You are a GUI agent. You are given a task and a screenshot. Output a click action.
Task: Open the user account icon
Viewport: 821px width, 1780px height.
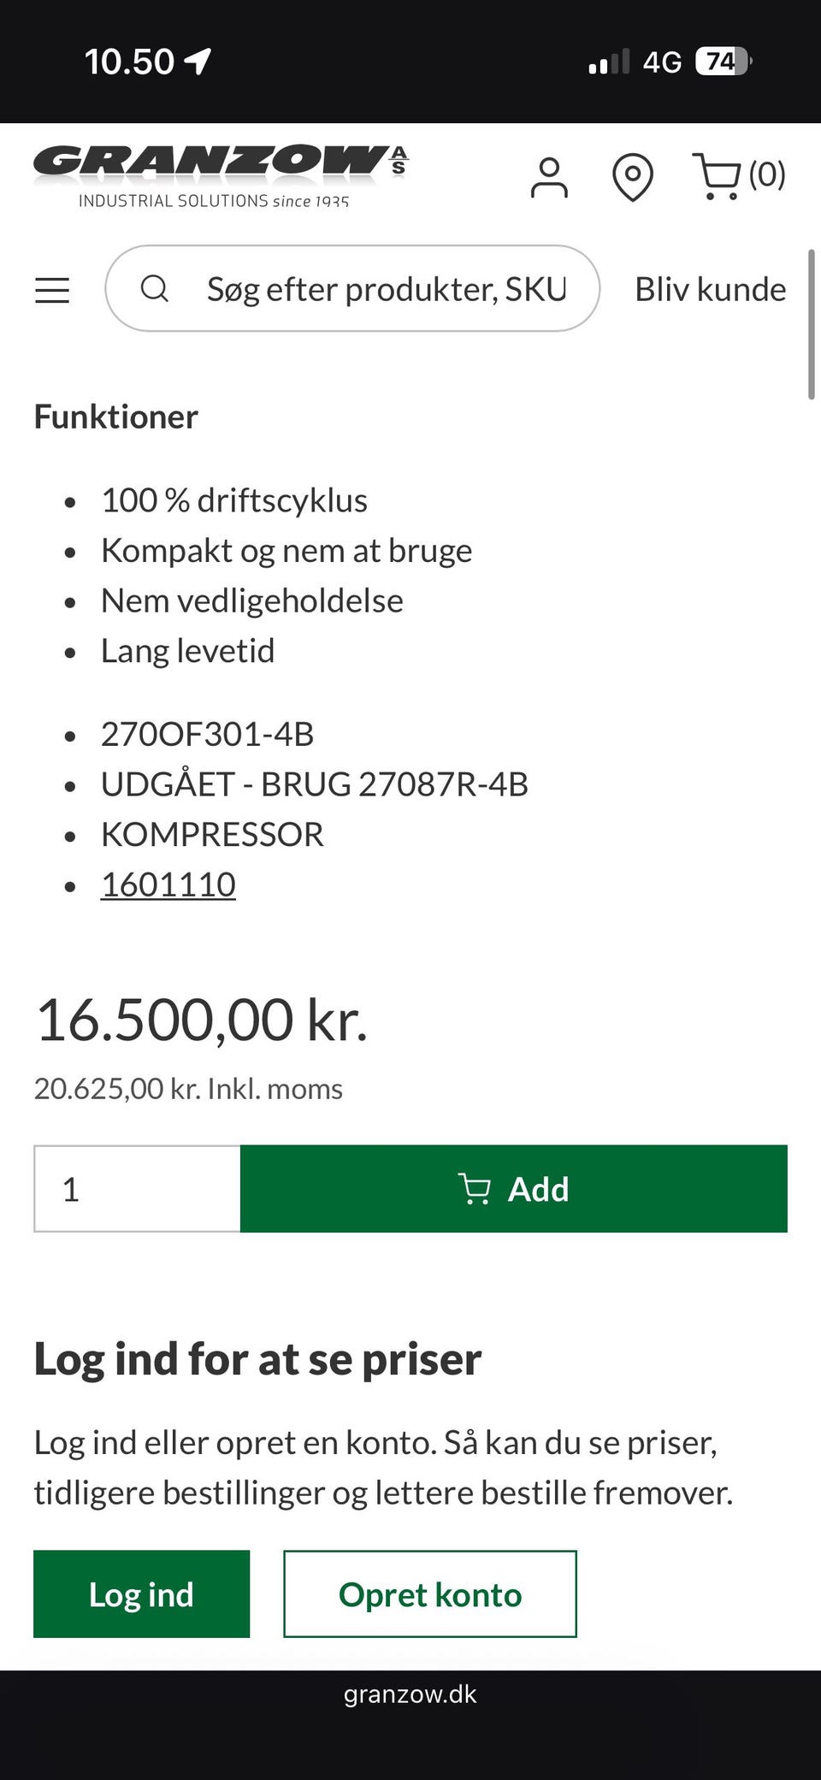click(x=548, y=177)
